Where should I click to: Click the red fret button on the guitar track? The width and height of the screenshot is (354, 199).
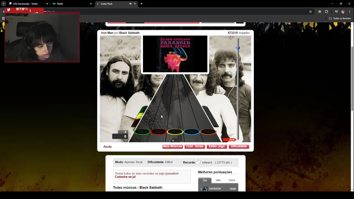[158, 132]
